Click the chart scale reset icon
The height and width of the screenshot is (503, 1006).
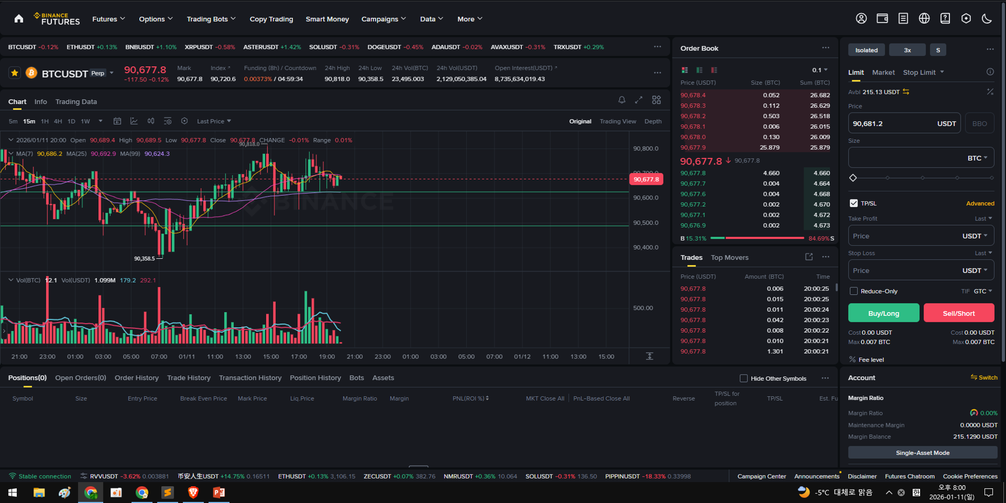click(650, 356)
